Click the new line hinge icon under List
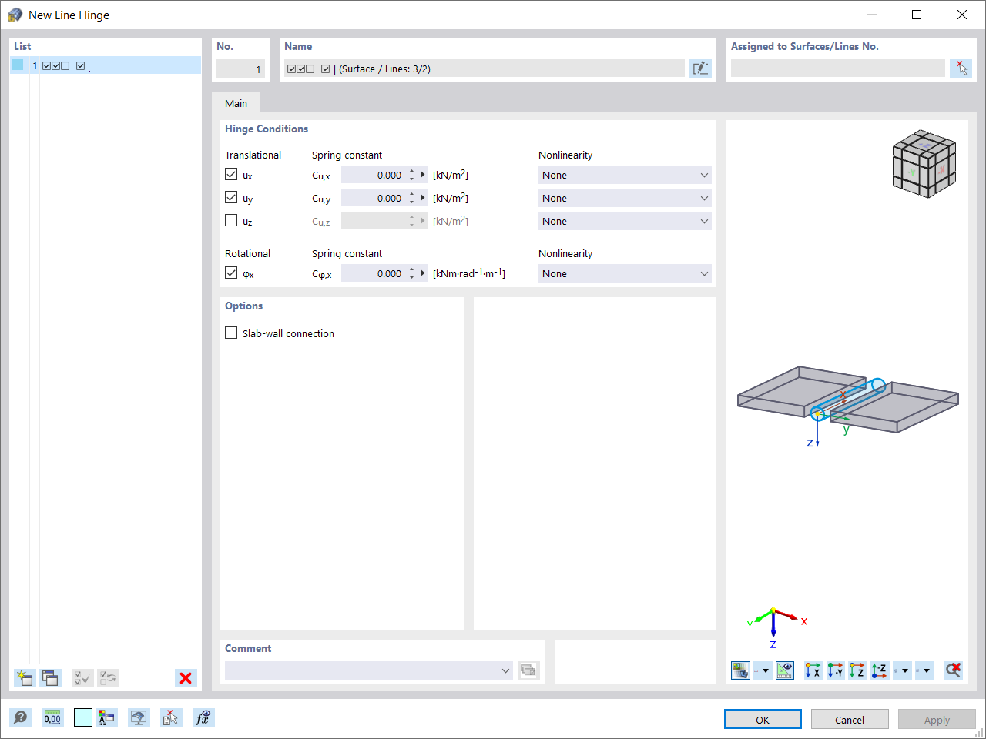Screen dimensions: 986x739 [25, 678]
